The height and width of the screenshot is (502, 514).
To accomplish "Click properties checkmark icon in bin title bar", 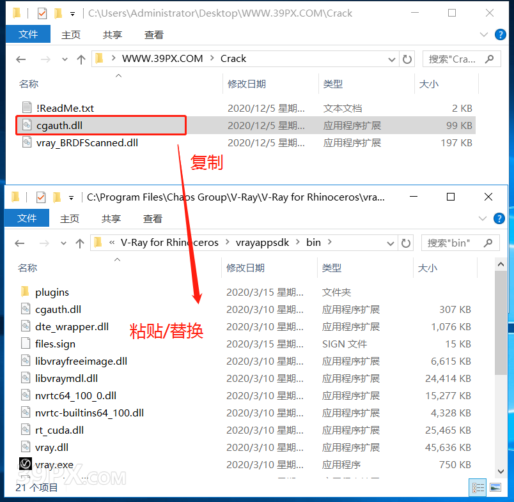I will pos(41,197).
